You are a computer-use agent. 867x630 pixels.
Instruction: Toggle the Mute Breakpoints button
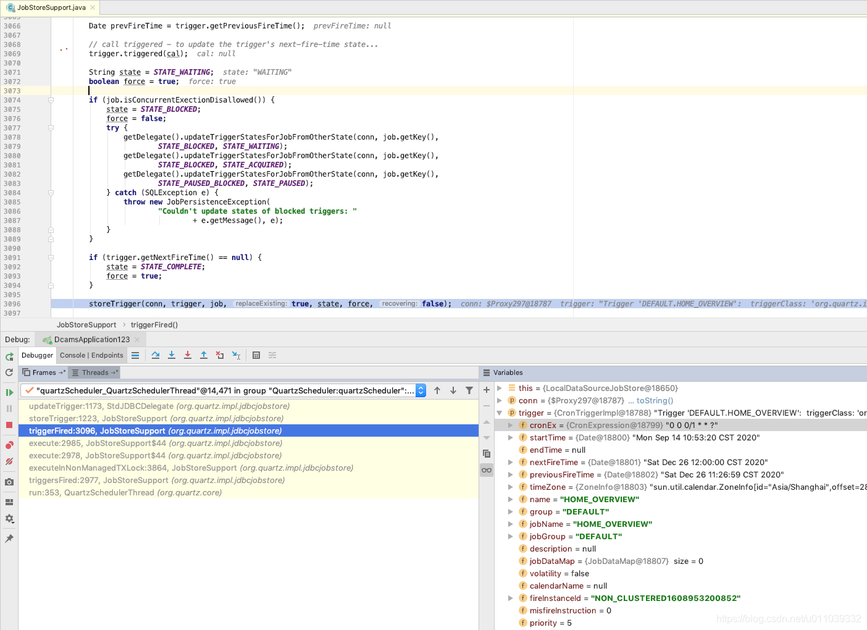click(x=9, y=461)
